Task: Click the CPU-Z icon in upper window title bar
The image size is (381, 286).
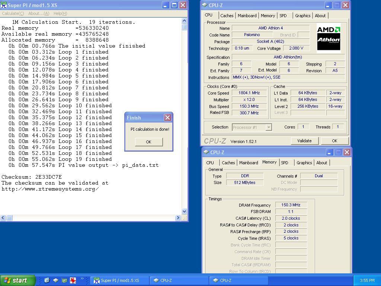Action: [205, 5]
